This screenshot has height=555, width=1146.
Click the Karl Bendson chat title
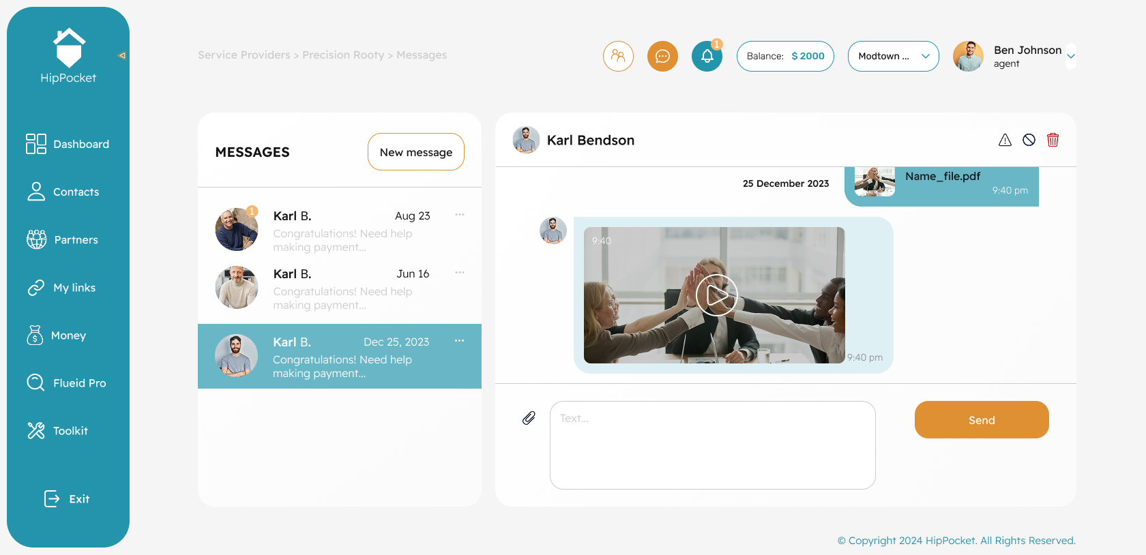[591, 140]
